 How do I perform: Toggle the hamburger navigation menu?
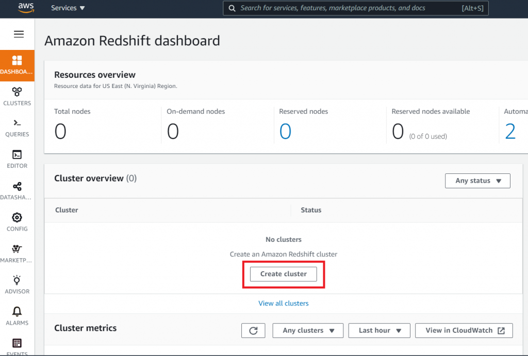(x=19, y=34)
